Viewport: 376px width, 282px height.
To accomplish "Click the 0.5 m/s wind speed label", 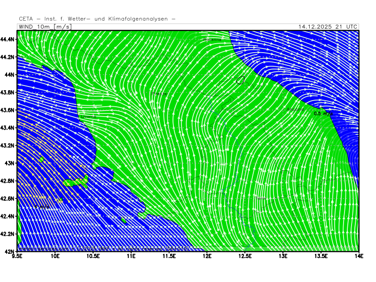I will click(323, 114).
